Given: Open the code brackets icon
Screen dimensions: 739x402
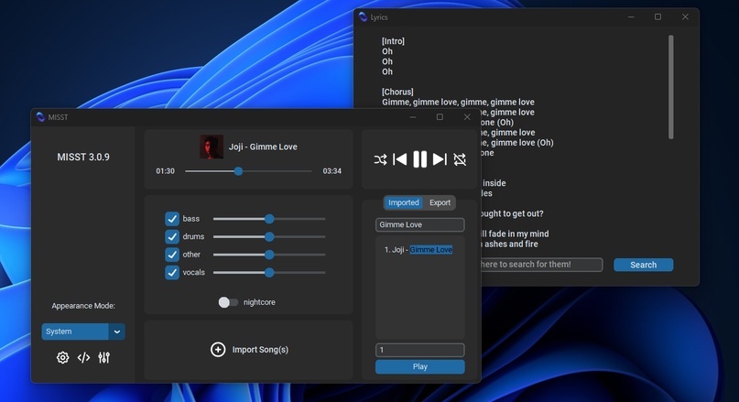Looking at the screenshot, I should [83, 358].
